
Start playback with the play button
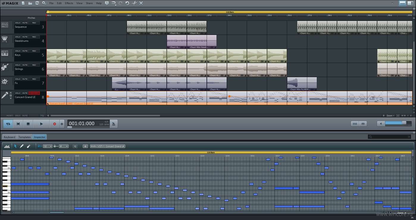[41, 124]
